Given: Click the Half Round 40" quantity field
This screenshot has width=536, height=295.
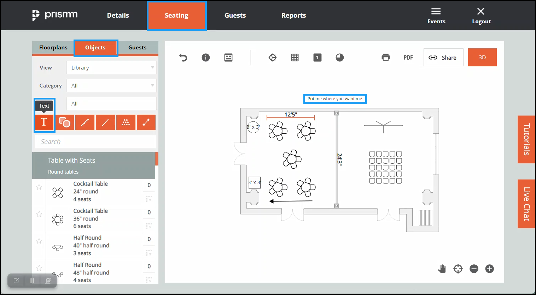Looking at the screenshot, I should coord(149,239).
